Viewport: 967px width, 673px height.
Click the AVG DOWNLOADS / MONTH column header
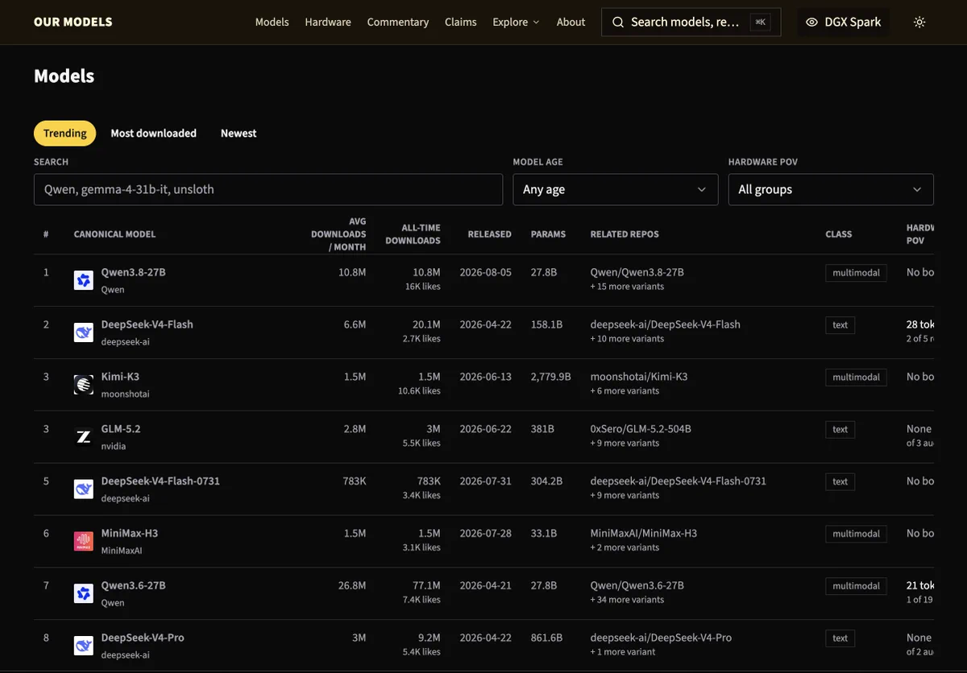[338, 234]
